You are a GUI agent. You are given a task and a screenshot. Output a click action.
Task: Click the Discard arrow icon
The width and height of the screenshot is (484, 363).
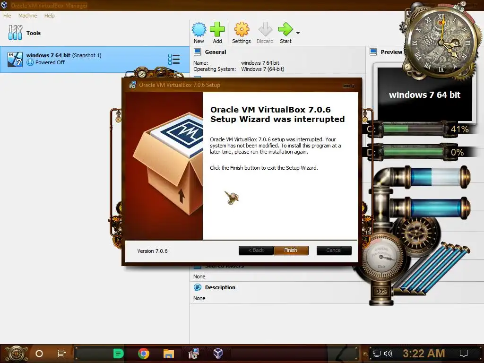(x=265, y=29)
